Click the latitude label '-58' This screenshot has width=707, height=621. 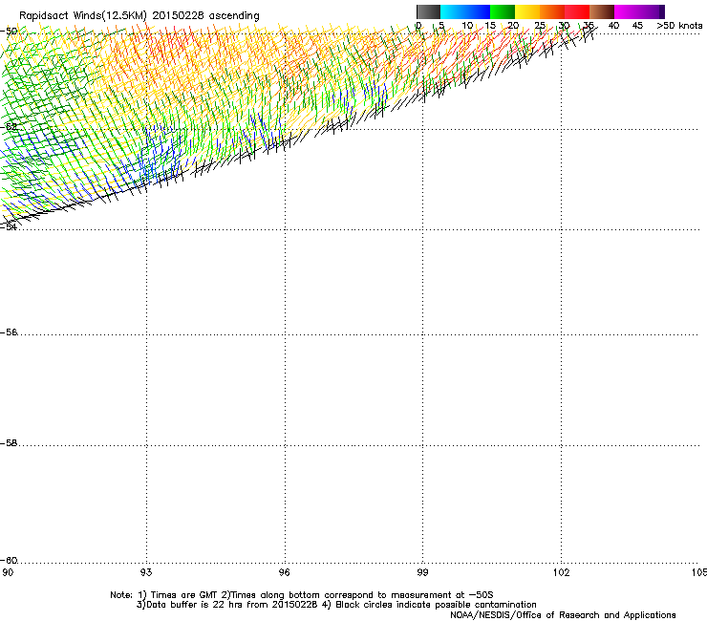point(9,443)
